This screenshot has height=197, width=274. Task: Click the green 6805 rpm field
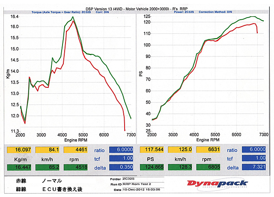click(208, 167)
